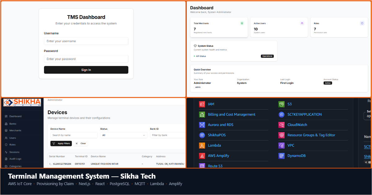Open the AWS Amplify icon

click(202, 156)
